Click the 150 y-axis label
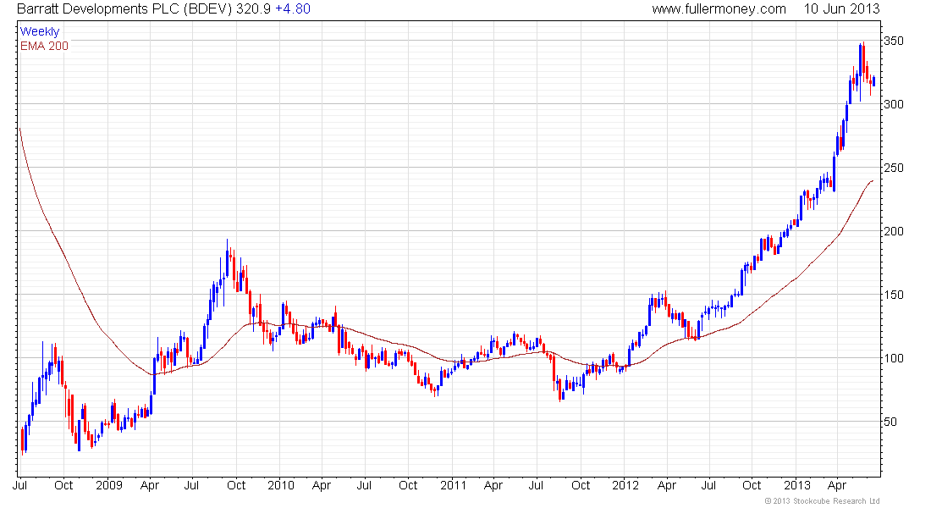Image resolution: width=931 pixels, height=508 pixels. (x=894, y=295)
